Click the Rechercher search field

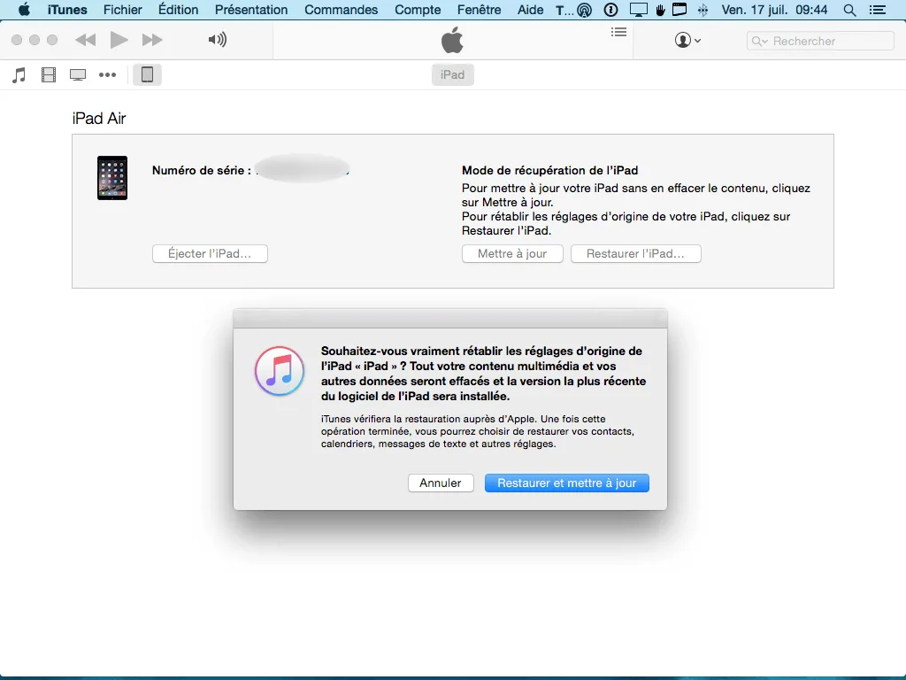820,41
